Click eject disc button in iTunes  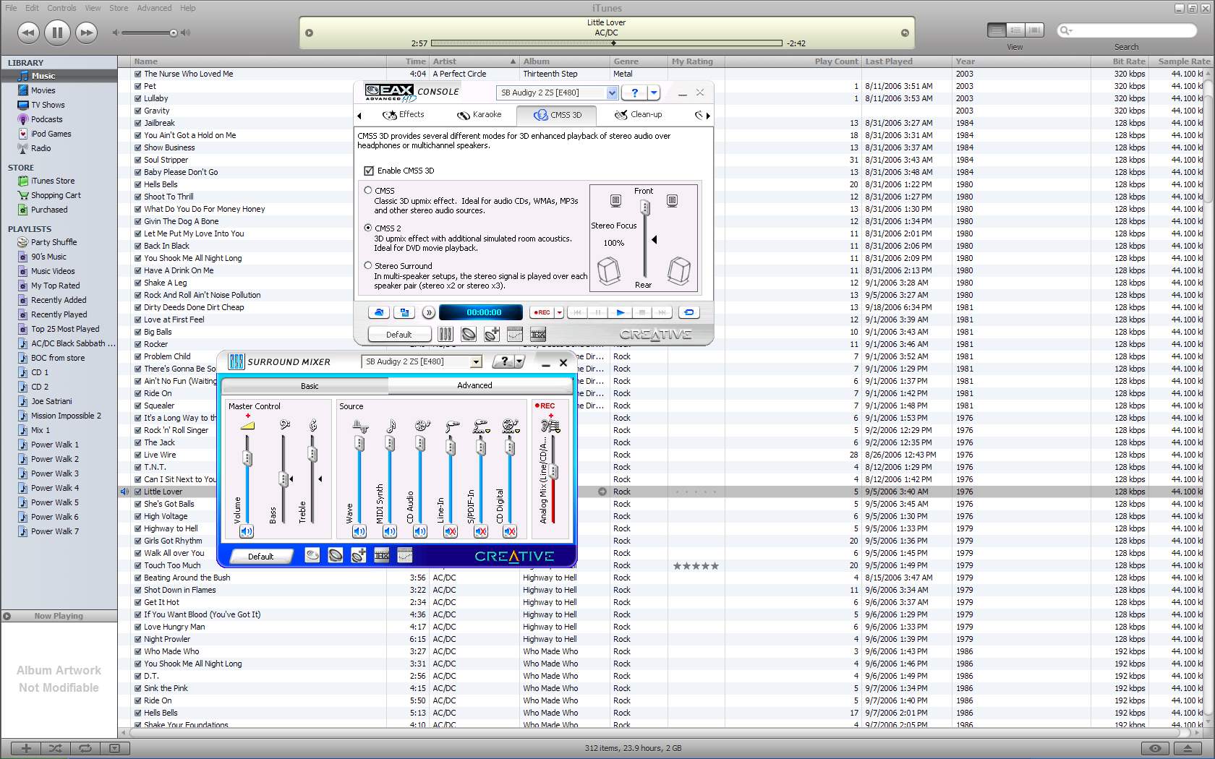1188,748
